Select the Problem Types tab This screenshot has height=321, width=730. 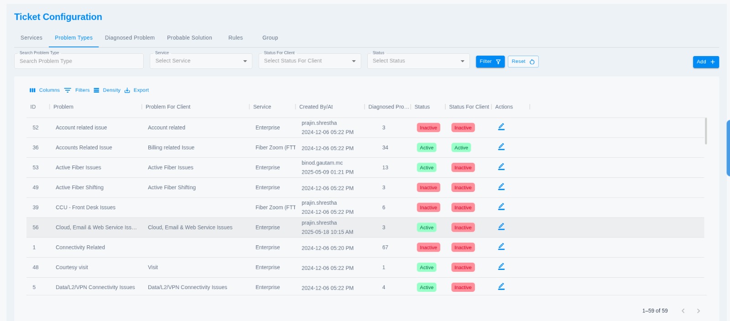click(74, 38)
